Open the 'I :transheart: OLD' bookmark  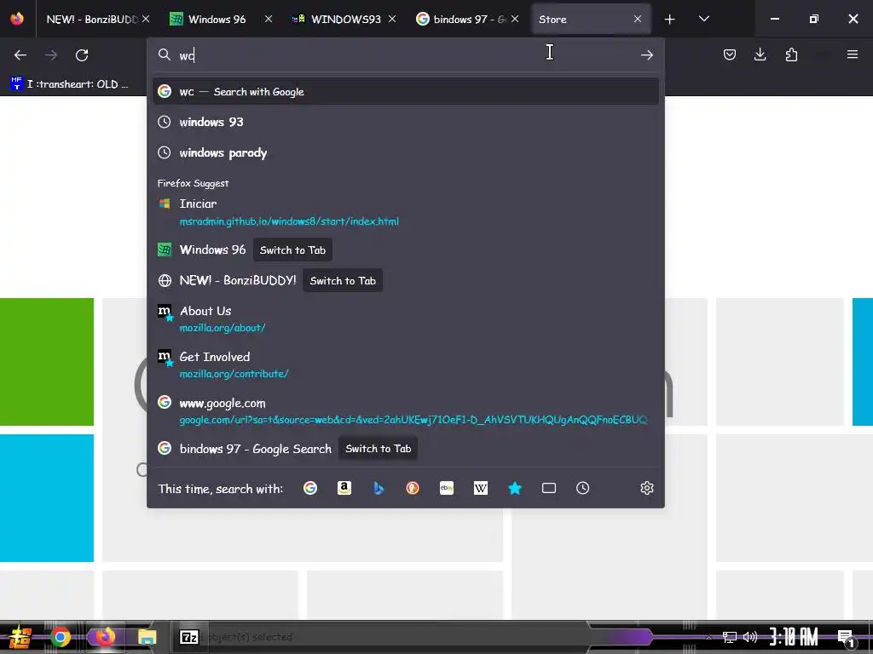pyautogui.click(x=70, y=84)
